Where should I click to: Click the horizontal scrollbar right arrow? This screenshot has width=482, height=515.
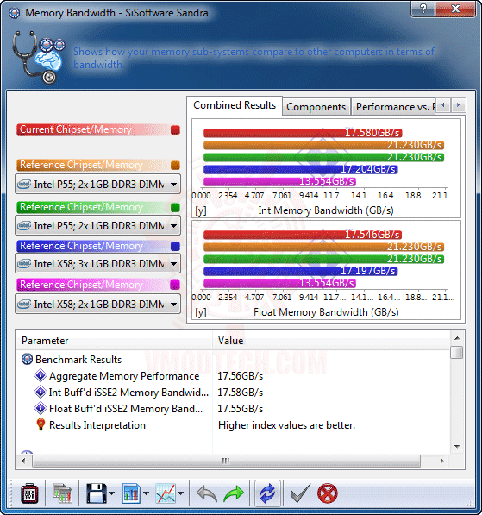coord(442,461)
